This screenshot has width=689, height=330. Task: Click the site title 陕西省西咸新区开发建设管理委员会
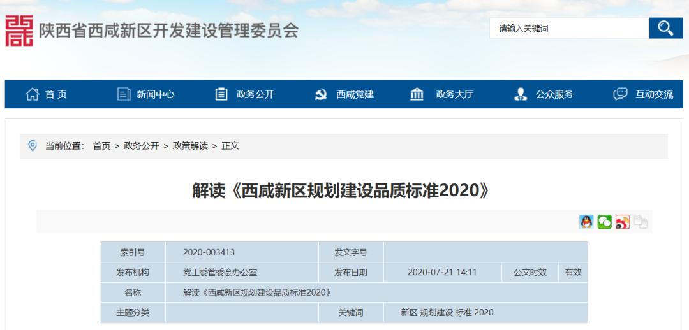(169, 31)
